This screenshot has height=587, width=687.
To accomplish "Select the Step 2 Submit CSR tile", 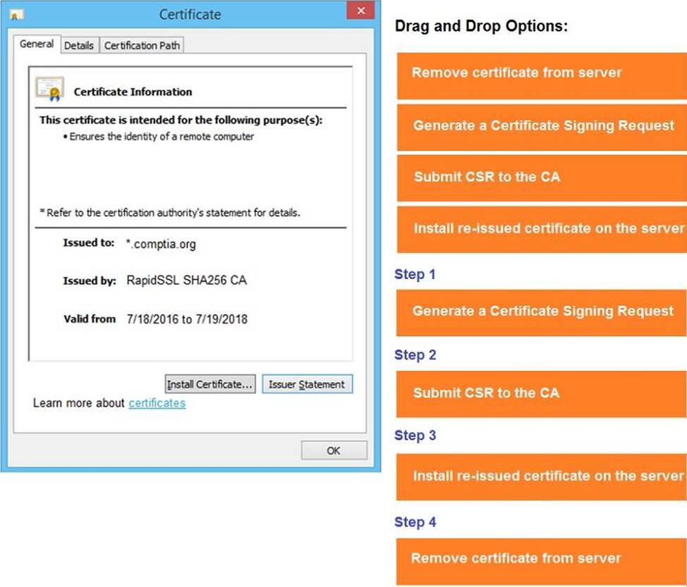I will [x=541, y=393].
